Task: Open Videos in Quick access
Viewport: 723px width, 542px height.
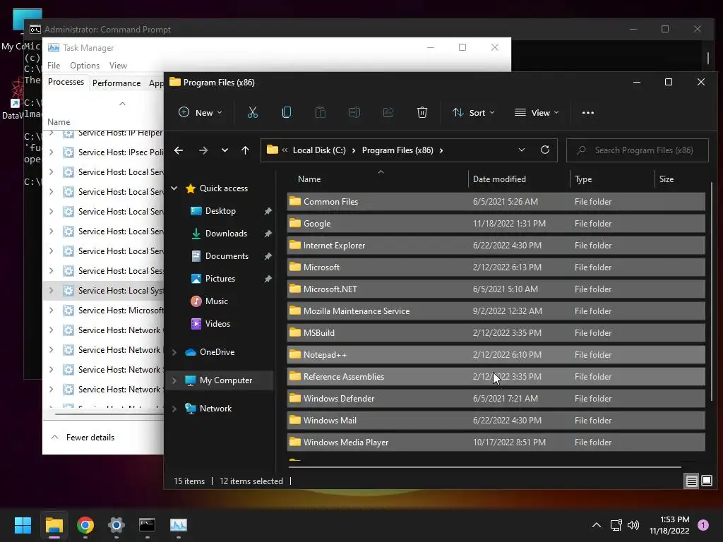Action: coord(217,323)
